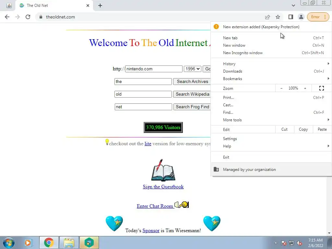This screenshot has height=249, width=332.
Task: Launch media player from the taskbar
Action: click(x=28, y=243)
